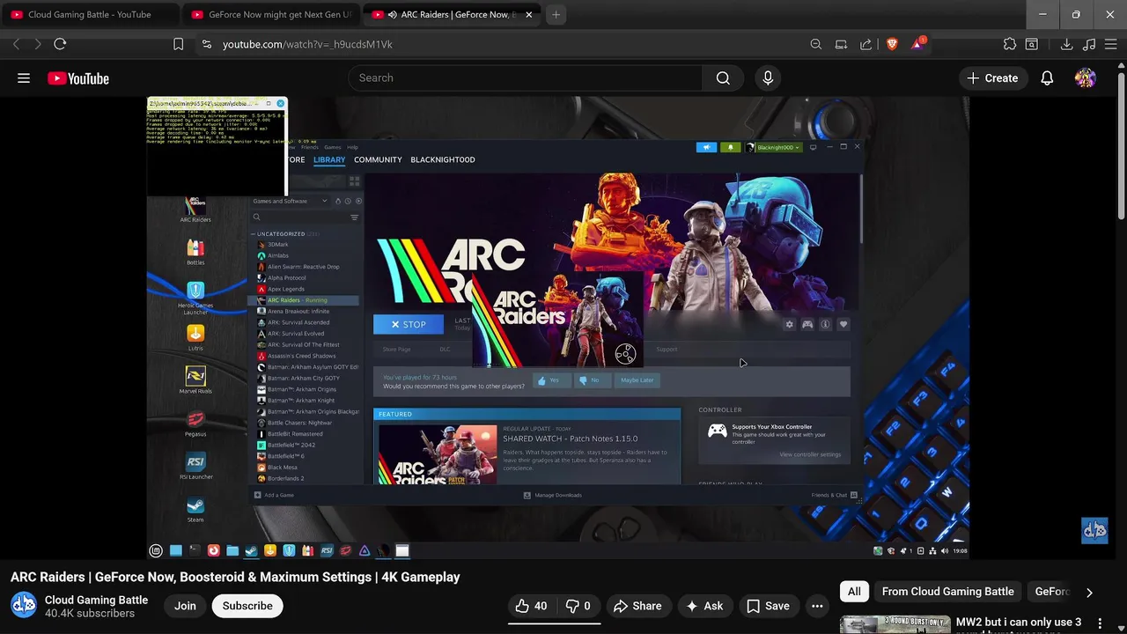Bookmark this page from the address bar

point(178,44)
